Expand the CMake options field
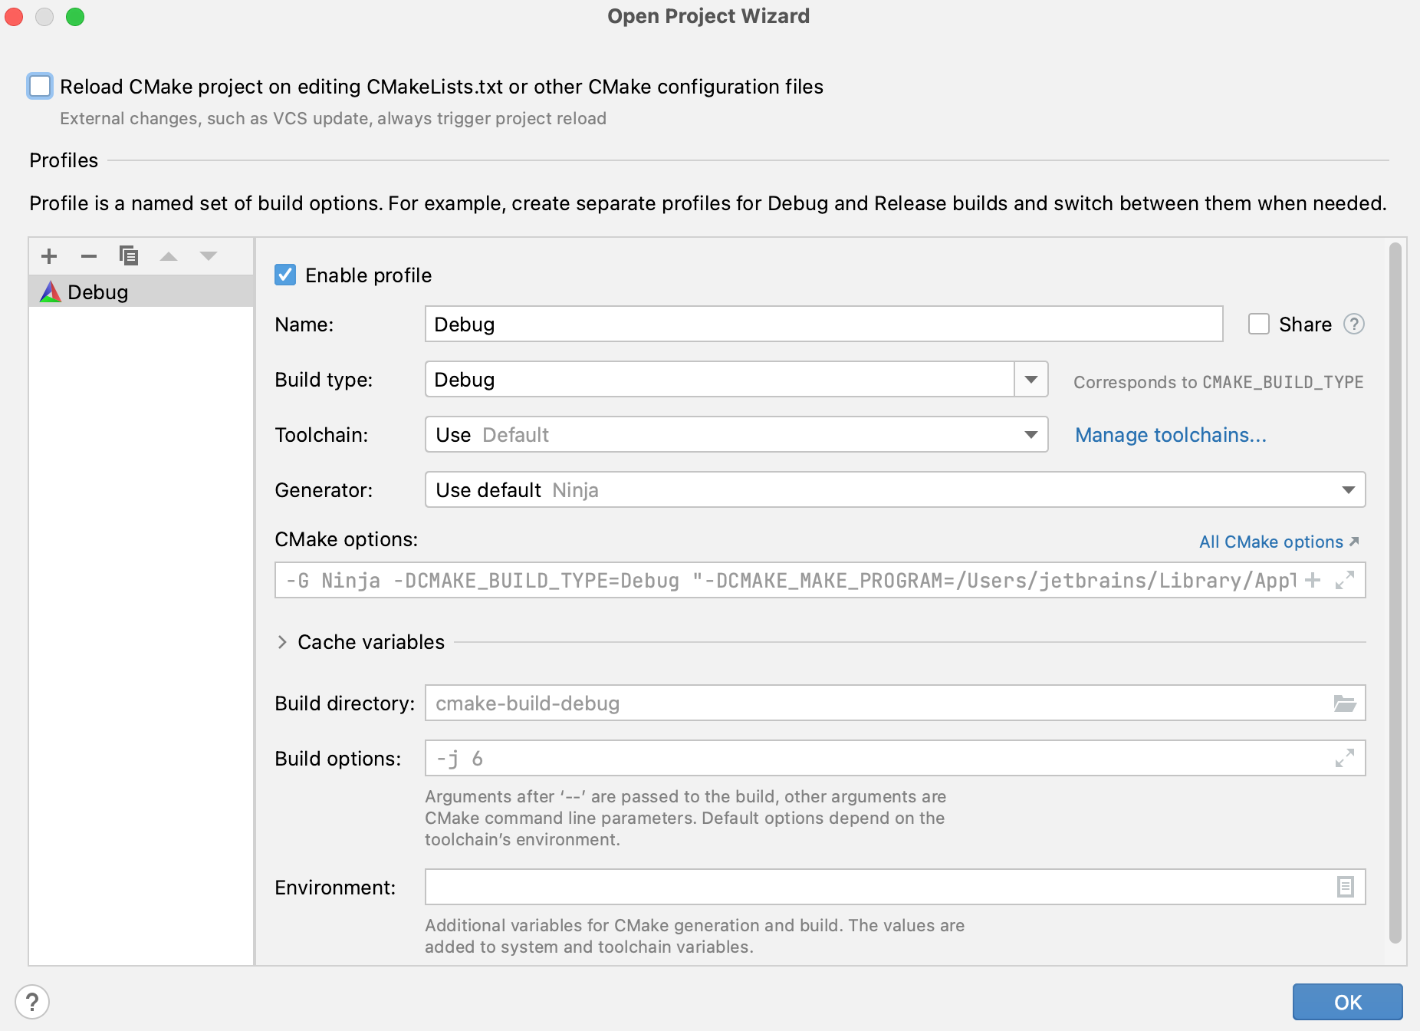The width and height of the screenshot is (1420, 1031). [1345, 581]
